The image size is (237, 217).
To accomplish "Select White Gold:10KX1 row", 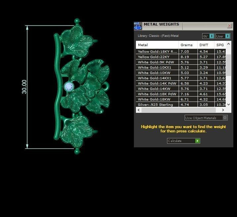I will [181, 67].
